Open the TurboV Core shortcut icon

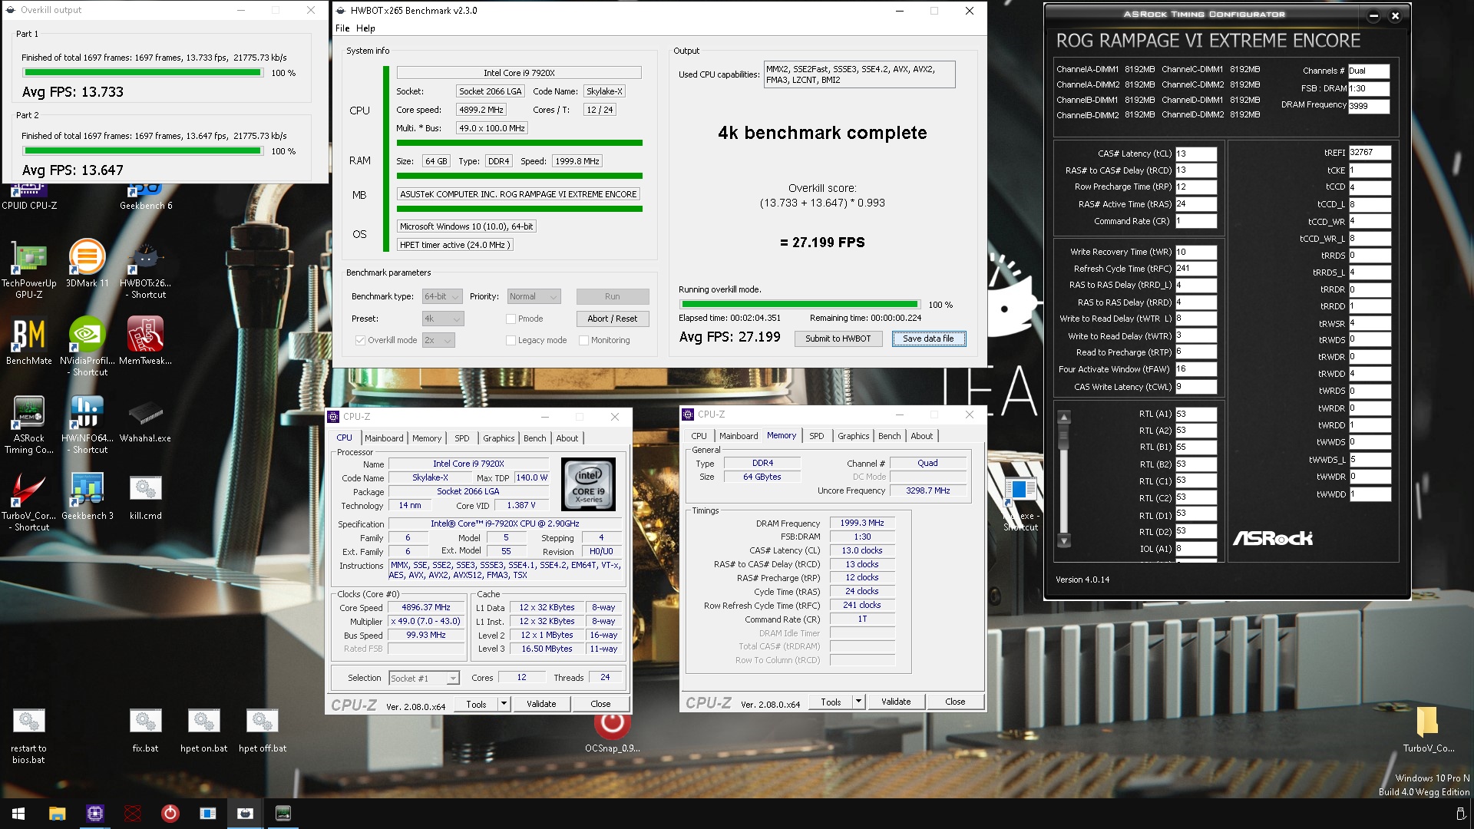coord(29,501)
